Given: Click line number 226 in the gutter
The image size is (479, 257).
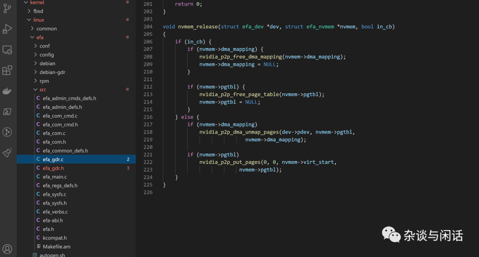Looking at the screenshot, I should tap(148, 192).
